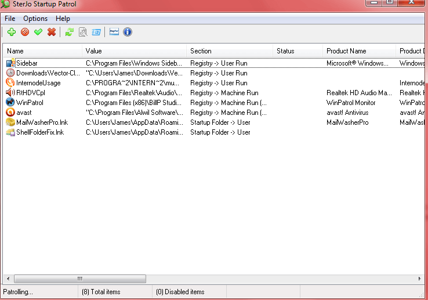Select the WinPatrol entry name
The image size is (428, 300).
30,103
